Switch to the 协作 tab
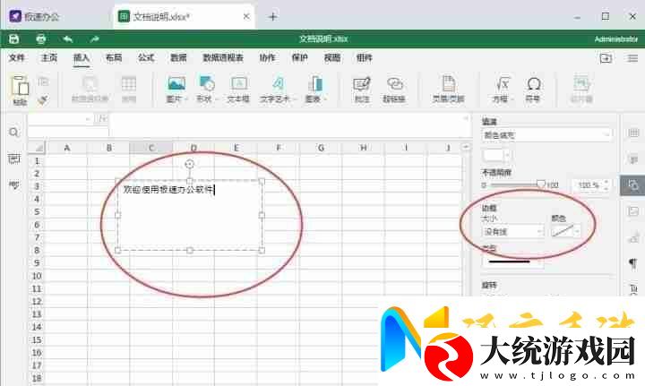The width and height of the screenshot is (645, 386). 267,58
